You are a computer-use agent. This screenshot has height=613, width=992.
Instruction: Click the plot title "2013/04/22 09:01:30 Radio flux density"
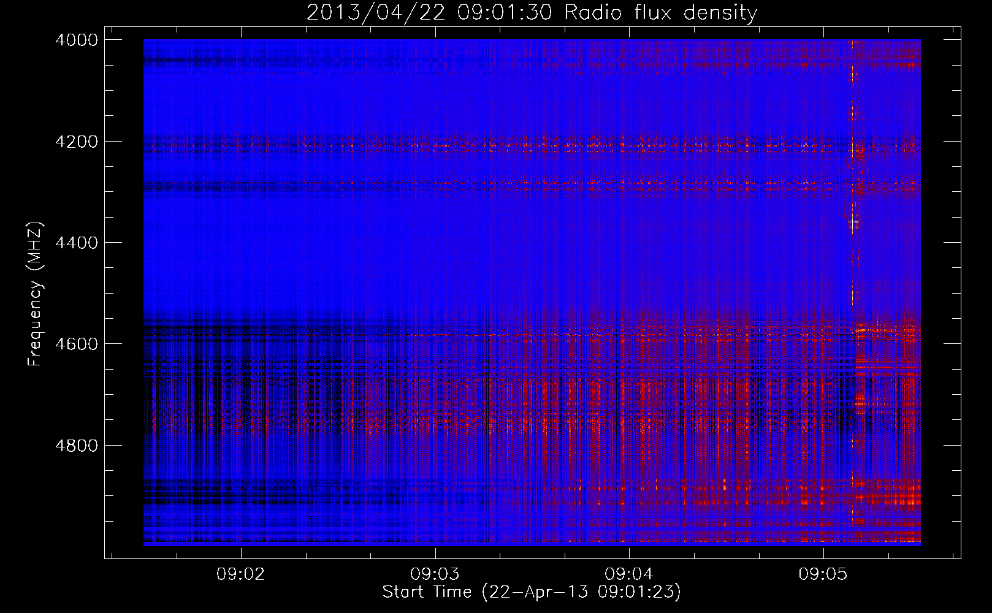coord(532,13)
